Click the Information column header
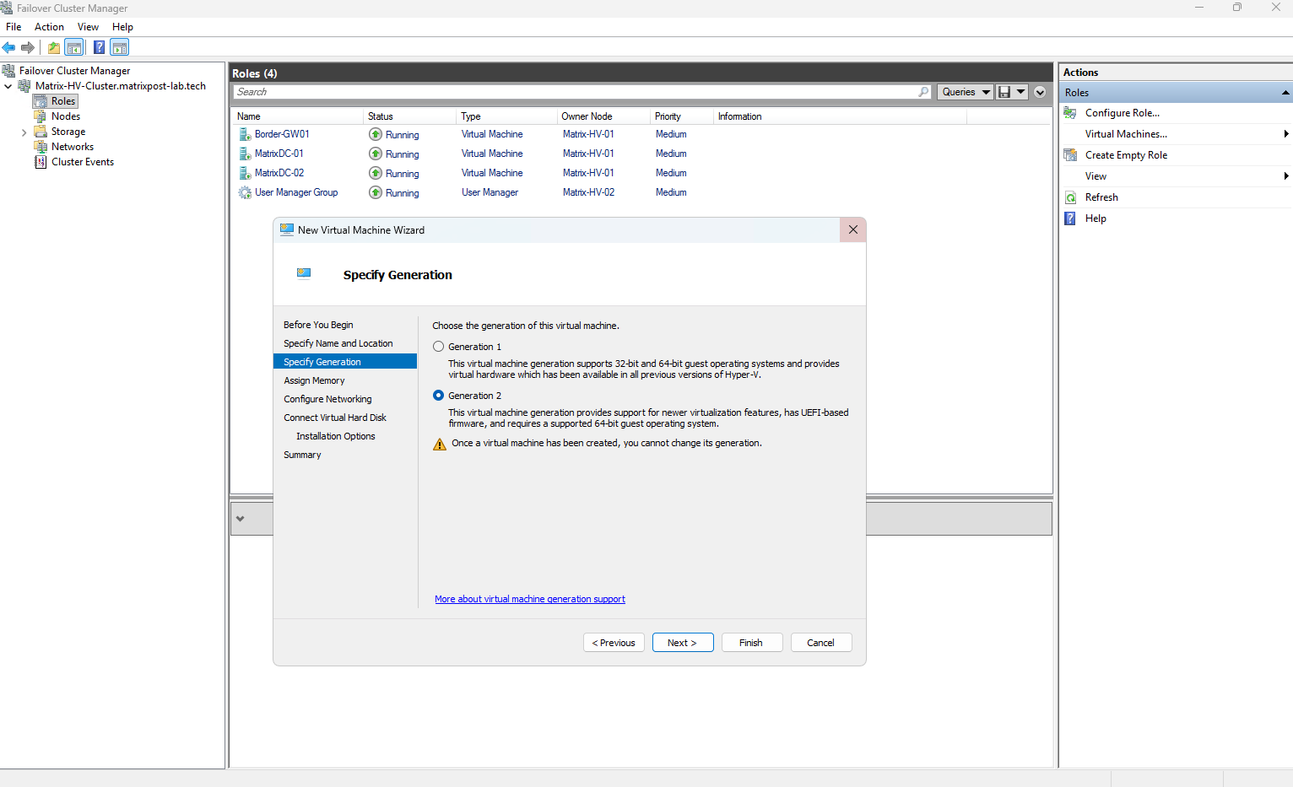 840,116
